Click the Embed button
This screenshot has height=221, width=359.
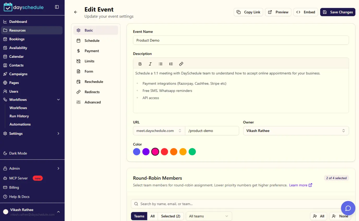tap(306, 12)
